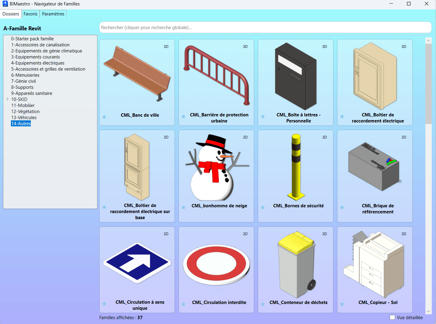The width and height of the screenshot is (436, 324).
Task: Click the 3D badge on CML_Boîte à lettres - Personnelle
Action: tap(324, 47)
